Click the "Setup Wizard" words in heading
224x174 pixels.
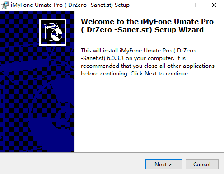[179, 30]
